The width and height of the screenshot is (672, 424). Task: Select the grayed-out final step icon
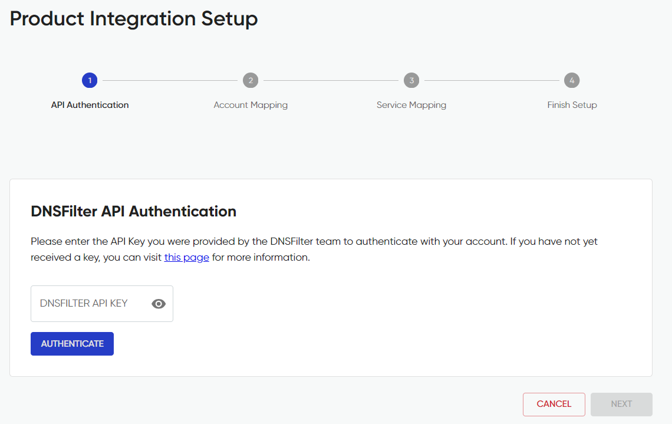[572, 80]
